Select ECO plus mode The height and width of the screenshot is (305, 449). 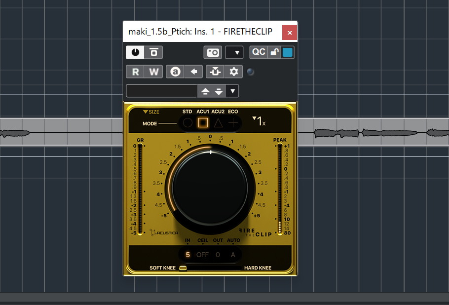click(x=233, y=123)
